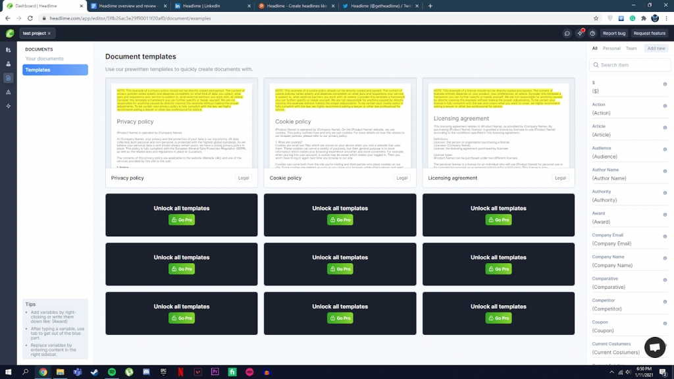Click Go Pro in bottom-right locked template

pyautogui.click(x=498, y=318)
